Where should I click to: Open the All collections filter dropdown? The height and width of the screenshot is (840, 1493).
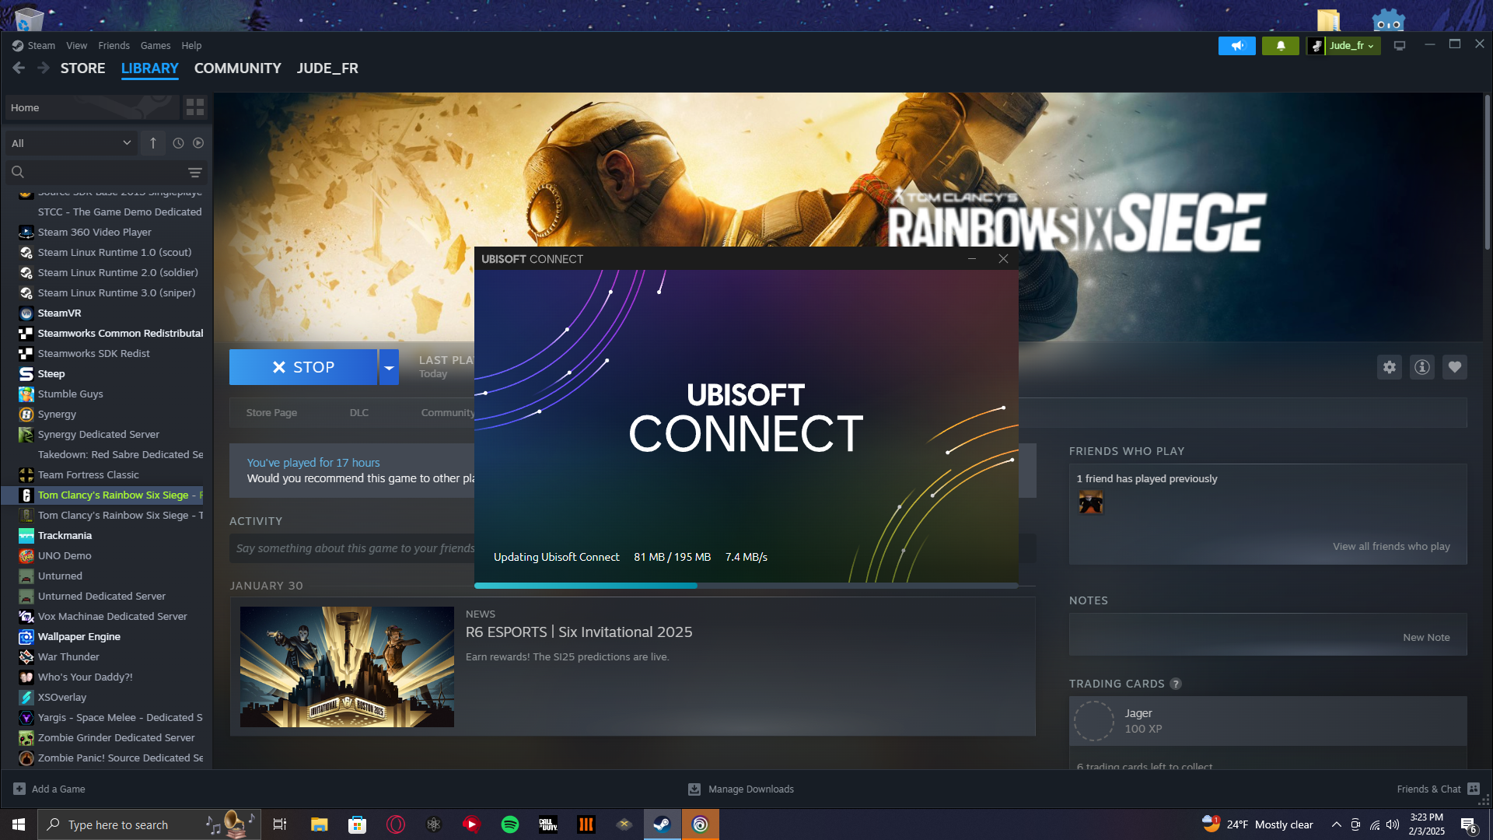71,143
